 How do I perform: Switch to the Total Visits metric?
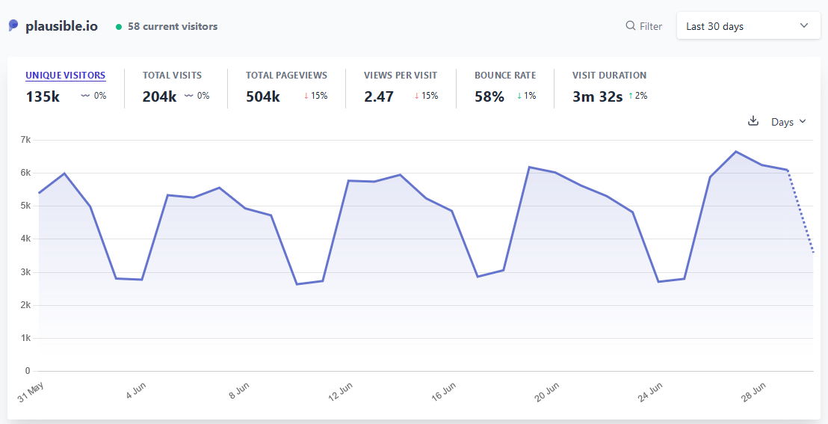172,76
